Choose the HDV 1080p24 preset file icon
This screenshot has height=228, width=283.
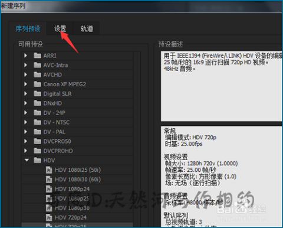tap(49, 189)
